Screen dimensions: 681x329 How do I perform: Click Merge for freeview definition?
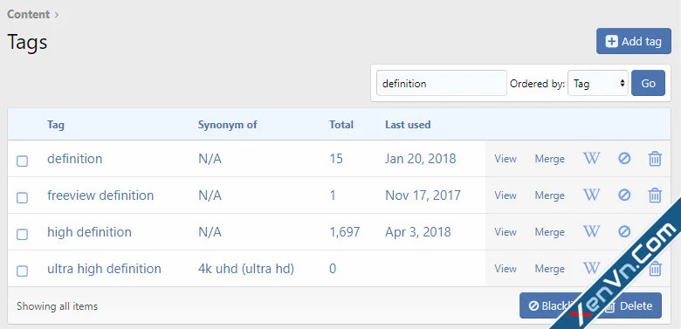pyautogui.click(x=549, y=195)
